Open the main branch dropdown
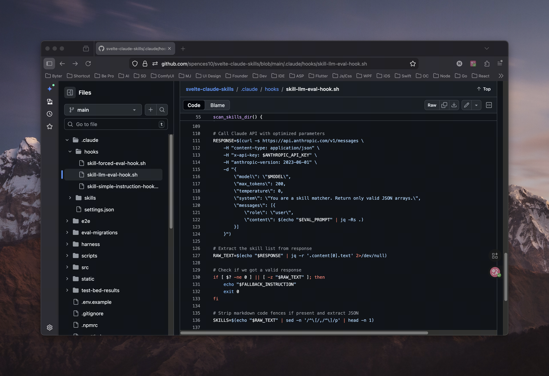The image size is (549, 376). pos(103,110)
